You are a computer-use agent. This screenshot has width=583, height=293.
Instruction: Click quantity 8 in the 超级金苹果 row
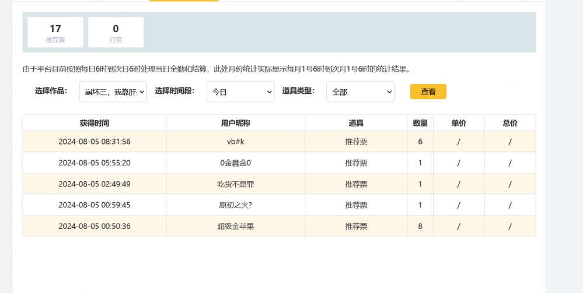(420, 226)
